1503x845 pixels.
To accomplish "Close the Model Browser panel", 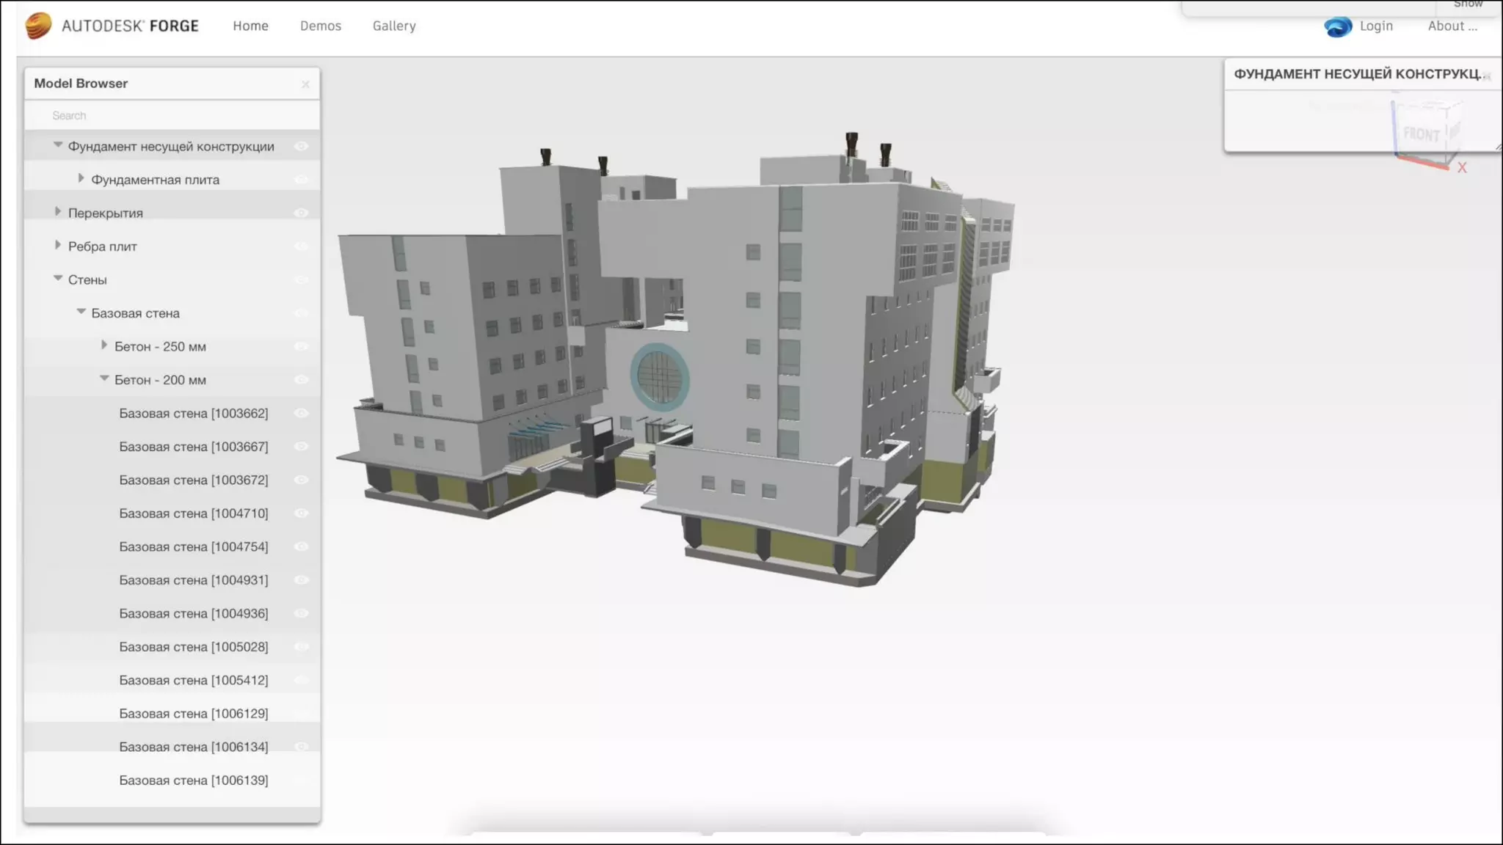I will (305, 84).
